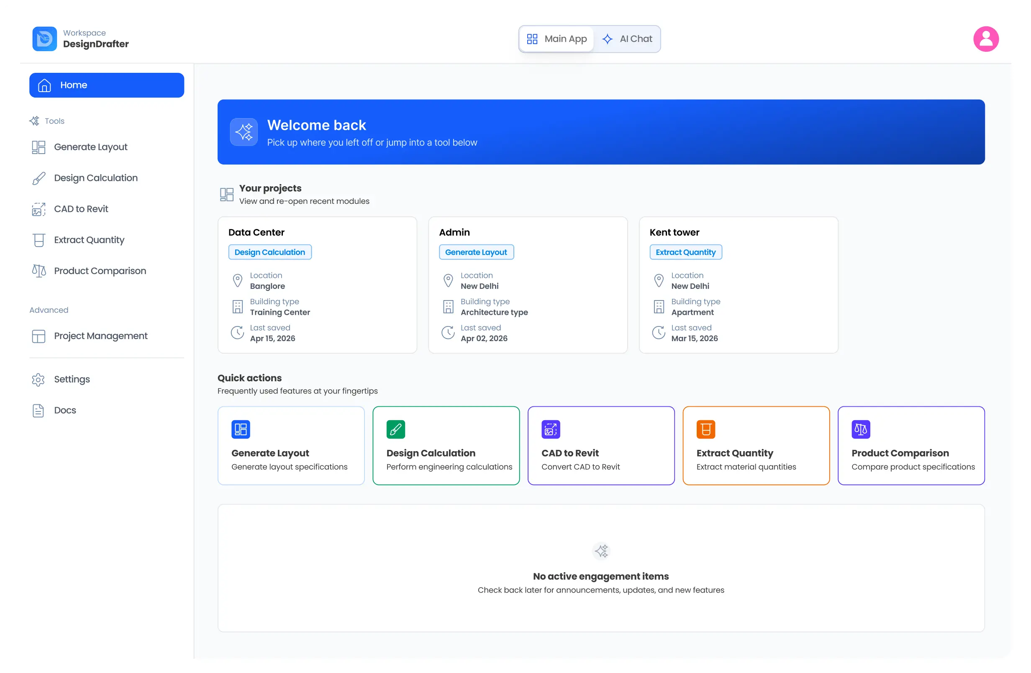1031x673 pixels.
Task: Click the Apartment building type text
Action: [x=692, y=313]
